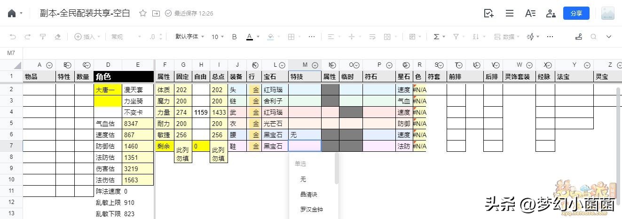Show more toolbar tools ellipsis

point(550,37)
